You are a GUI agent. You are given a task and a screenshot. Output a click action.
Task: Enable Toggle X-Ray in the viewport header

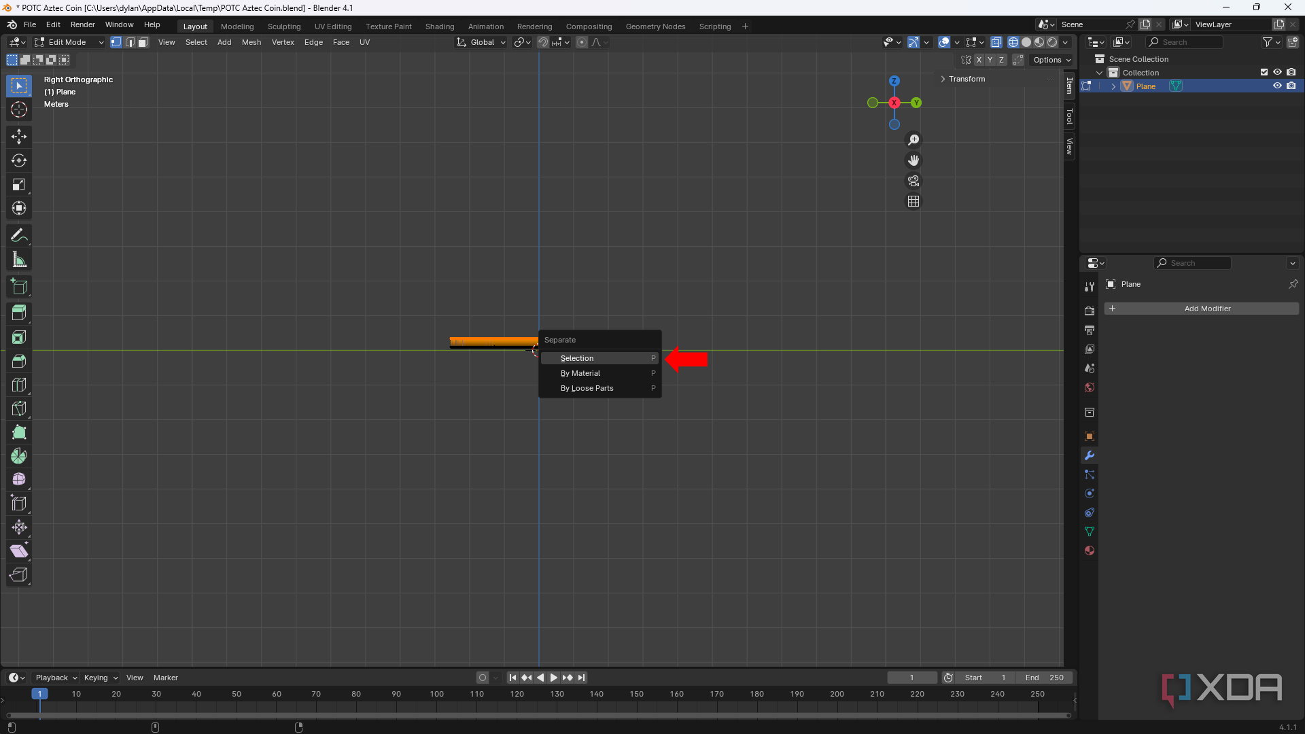pos(997,41)
